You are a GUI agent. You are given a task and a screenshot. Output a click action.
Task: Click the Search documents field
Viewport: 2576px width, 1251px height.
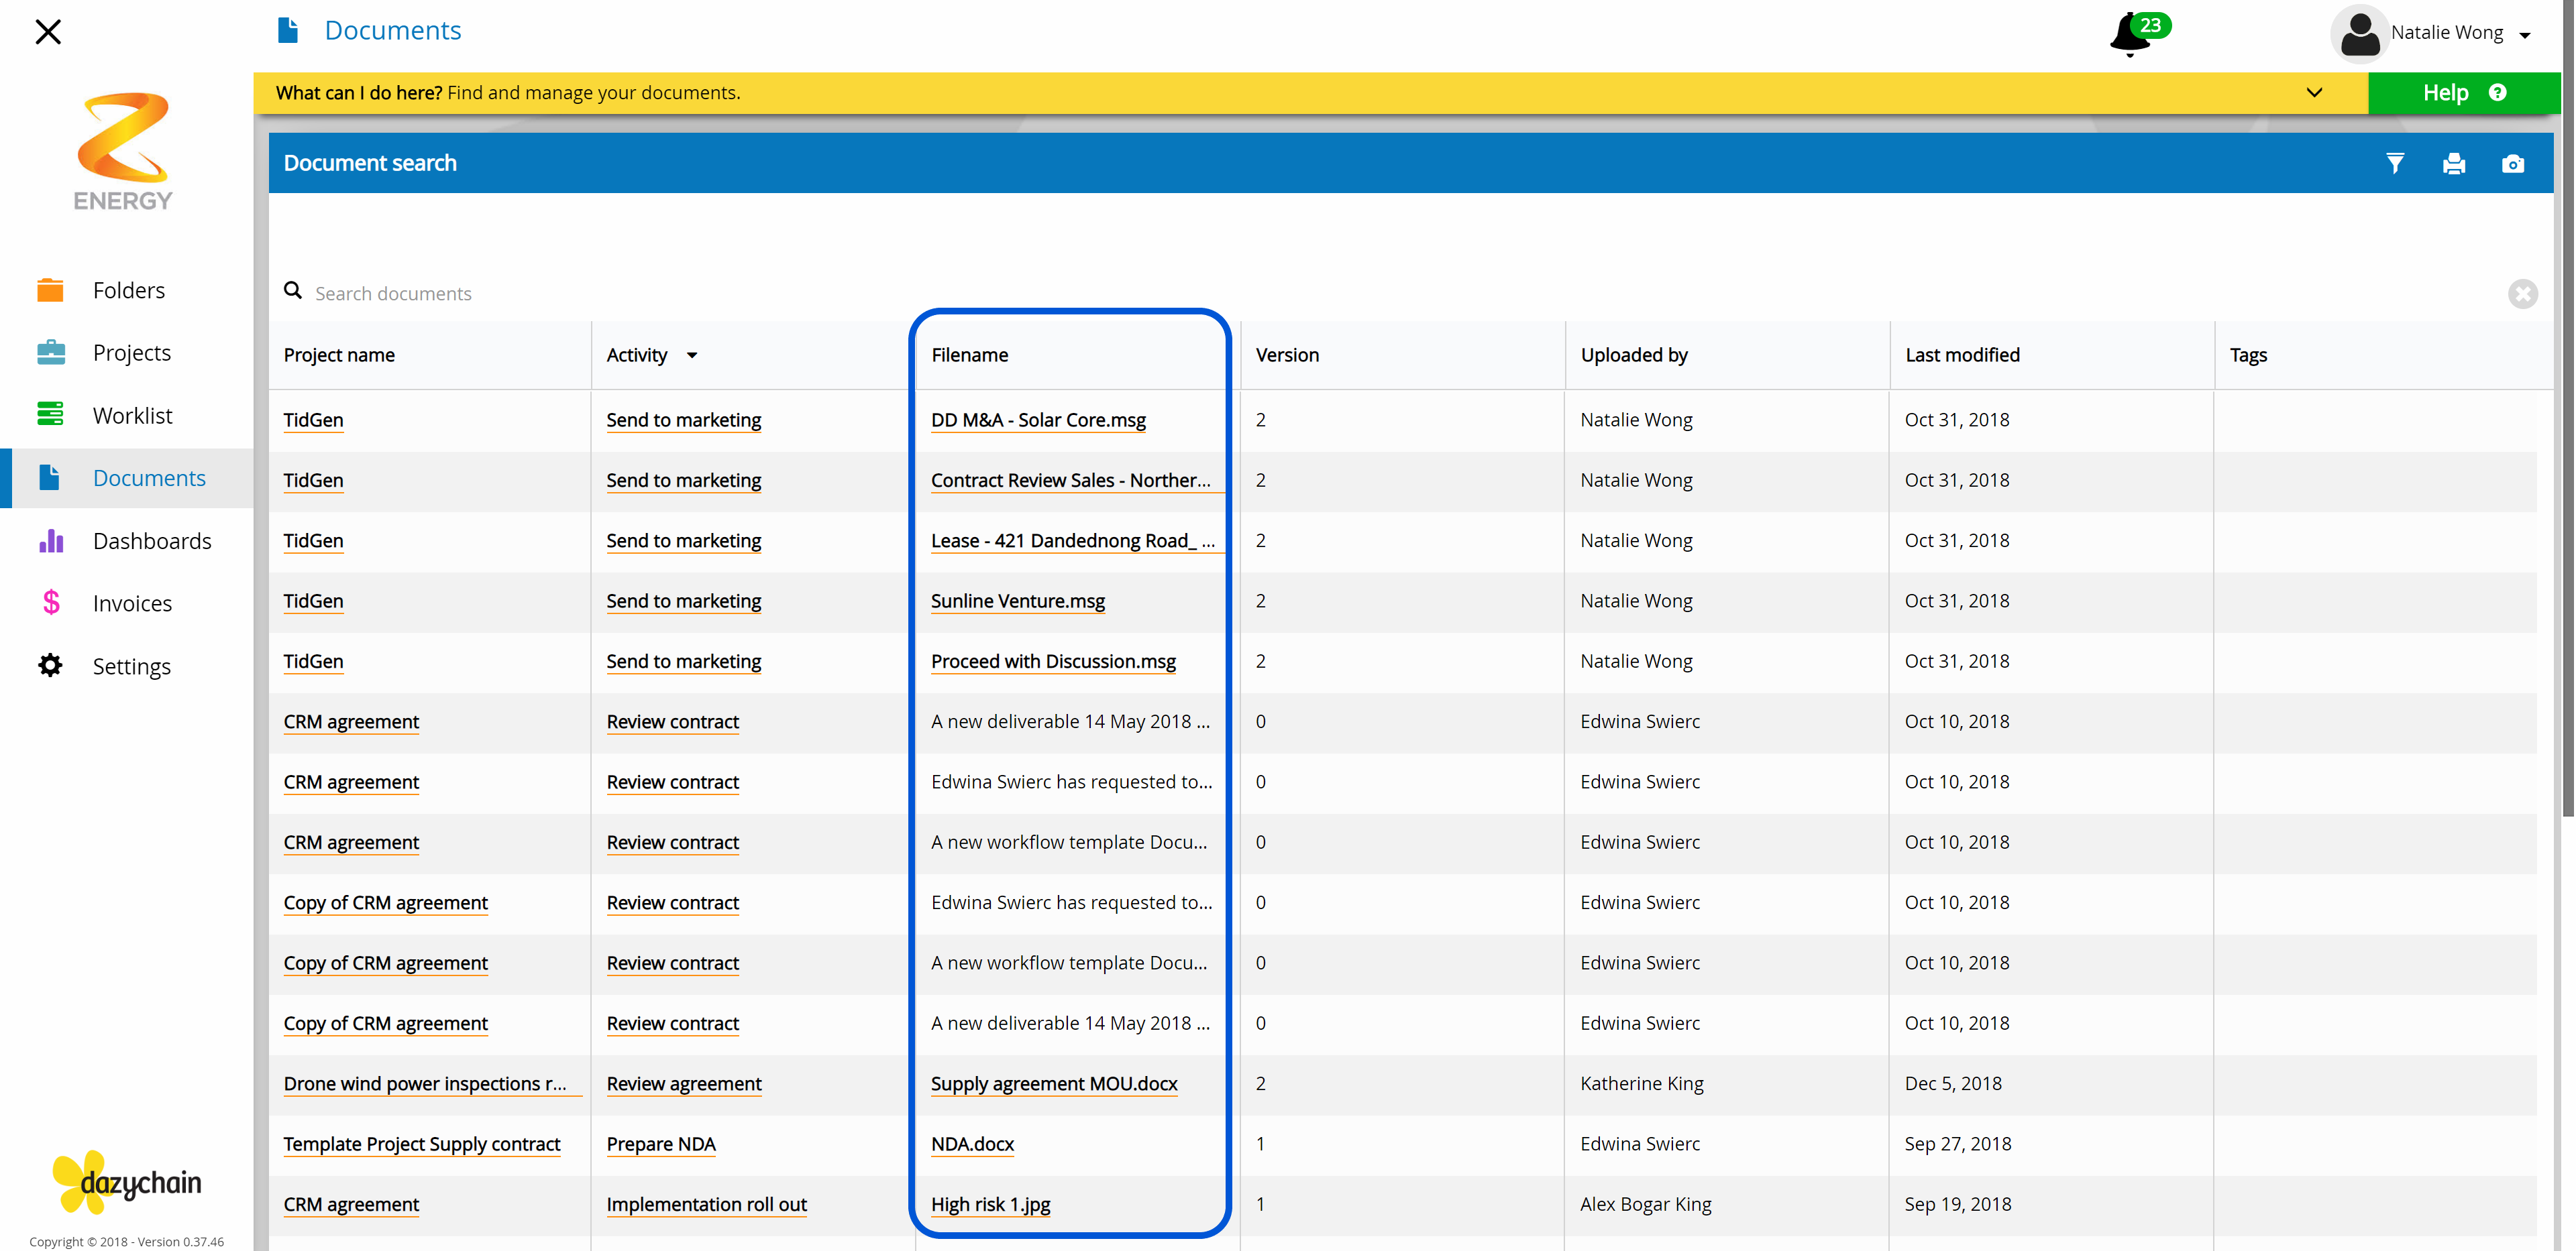[x=1400, y=294]
